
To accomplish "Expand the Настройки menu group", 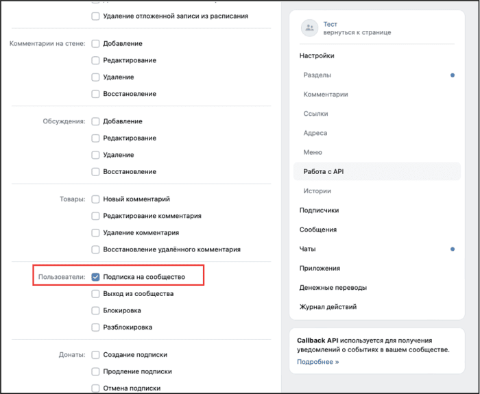I will point(317,56).
